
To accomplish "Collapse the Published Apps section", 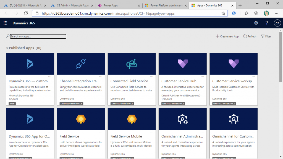I will point(7,48).
